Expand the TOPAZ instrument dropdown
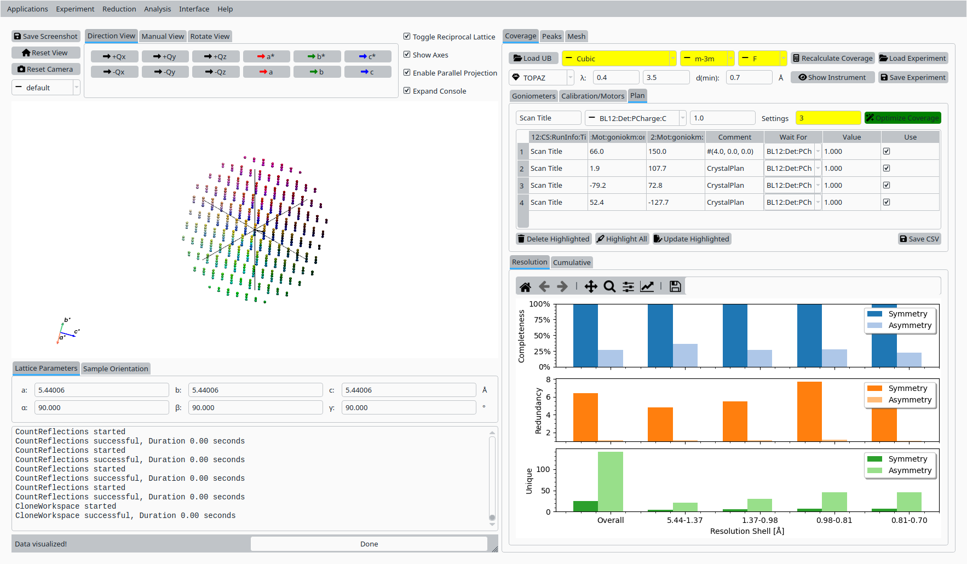The height and width of the screenshot is (564, 967). [x=541, y=78]
